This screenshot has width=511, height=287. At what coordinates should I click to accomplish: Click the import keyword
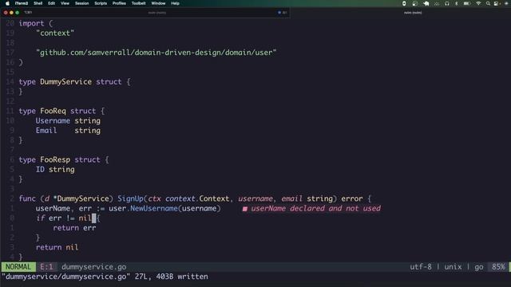(31, 23)
